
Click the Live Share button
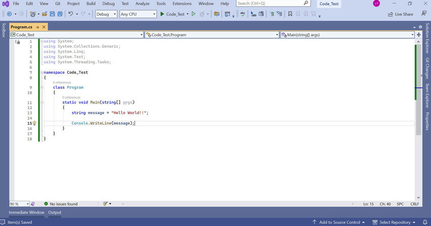coord(401,14)
